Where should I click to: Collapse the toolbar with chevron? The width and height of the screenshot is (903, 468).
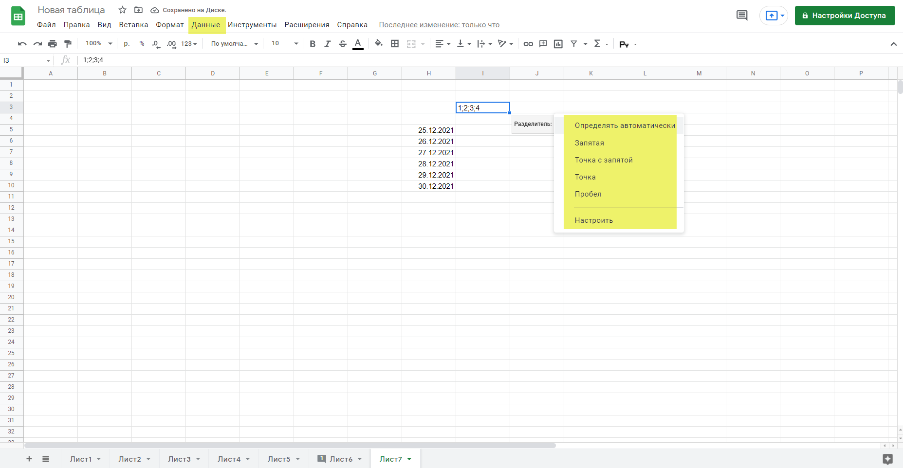click(893, 44)
